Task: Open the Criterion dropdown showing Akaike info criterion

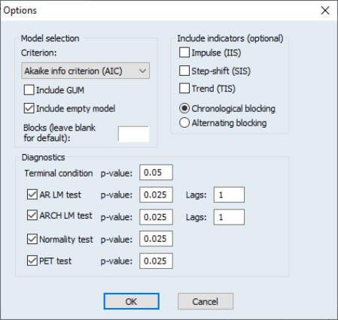Action: pos(86,71)
